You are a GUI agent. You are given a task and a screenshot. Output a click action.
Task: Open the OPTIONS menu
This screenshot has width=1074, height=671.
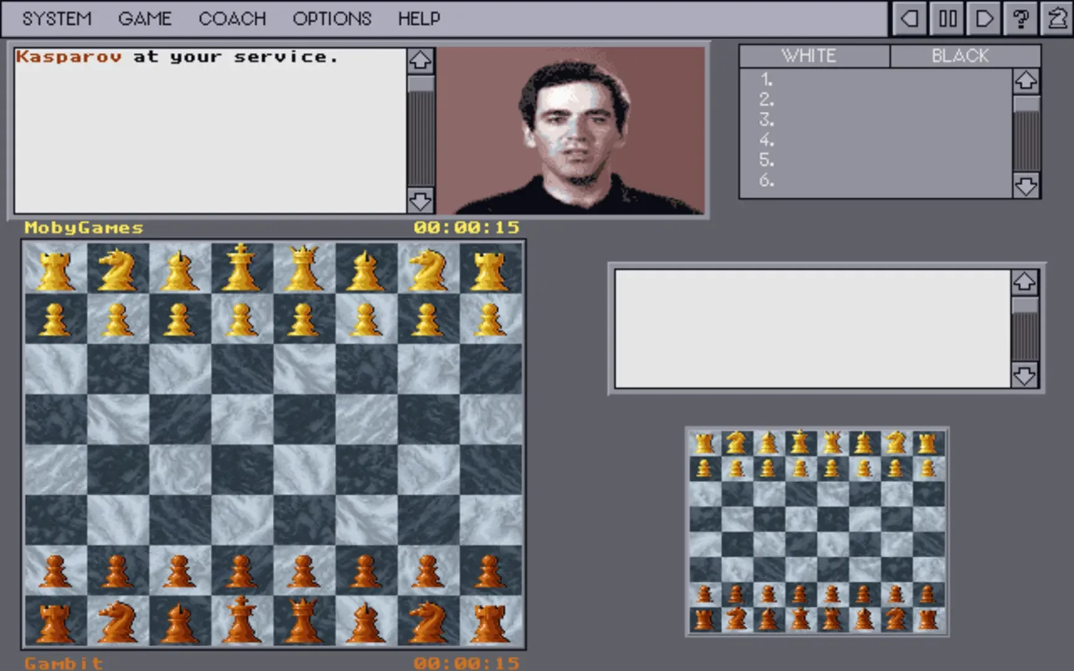[x=332, y=19]
